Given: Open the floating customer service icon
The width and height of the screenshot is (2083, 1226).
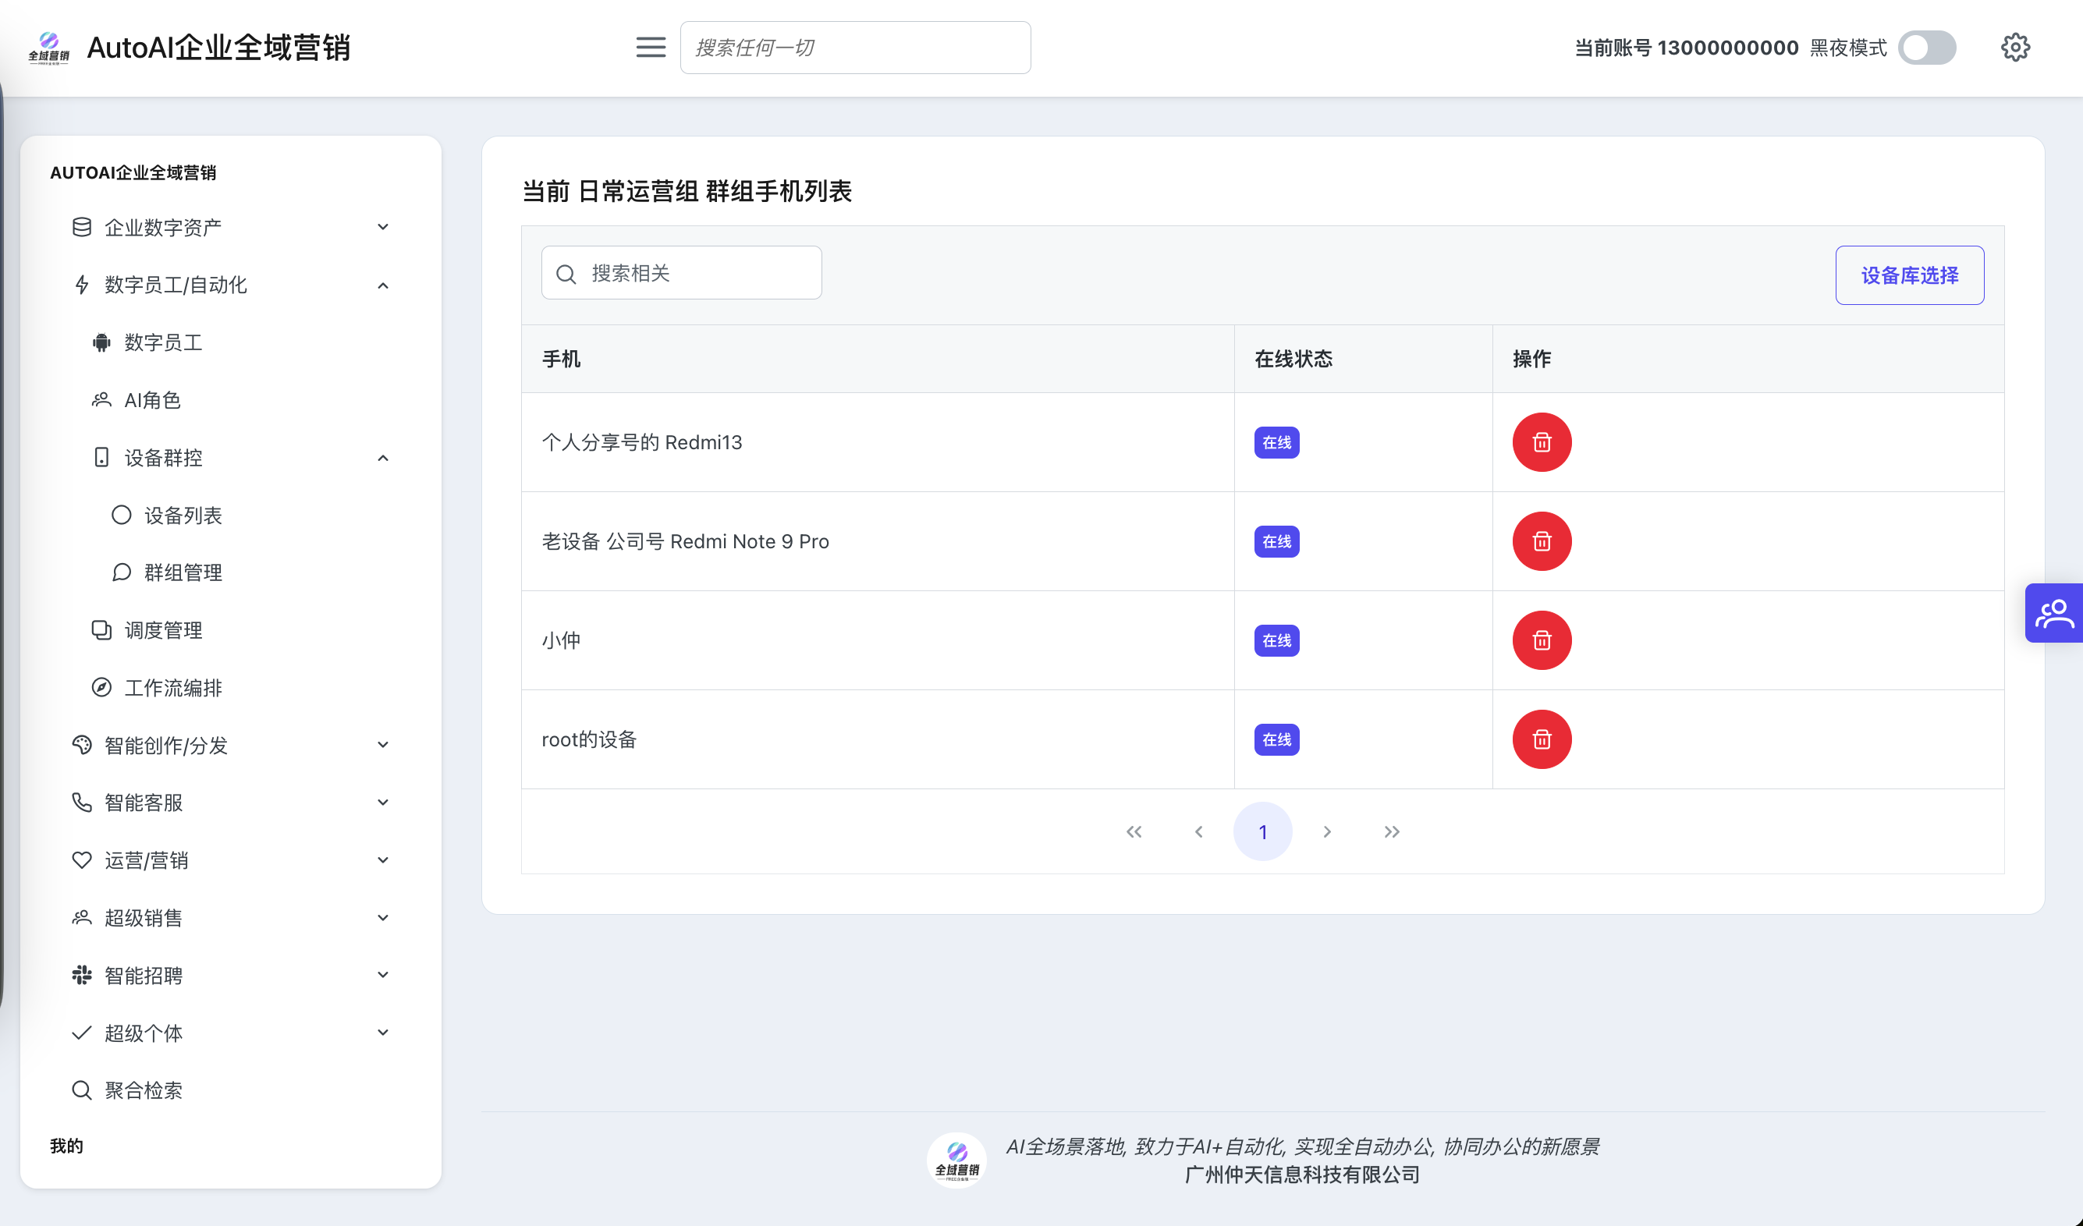Looking at the screenshot, I should pyautogui.click(x=2054, y=613).
